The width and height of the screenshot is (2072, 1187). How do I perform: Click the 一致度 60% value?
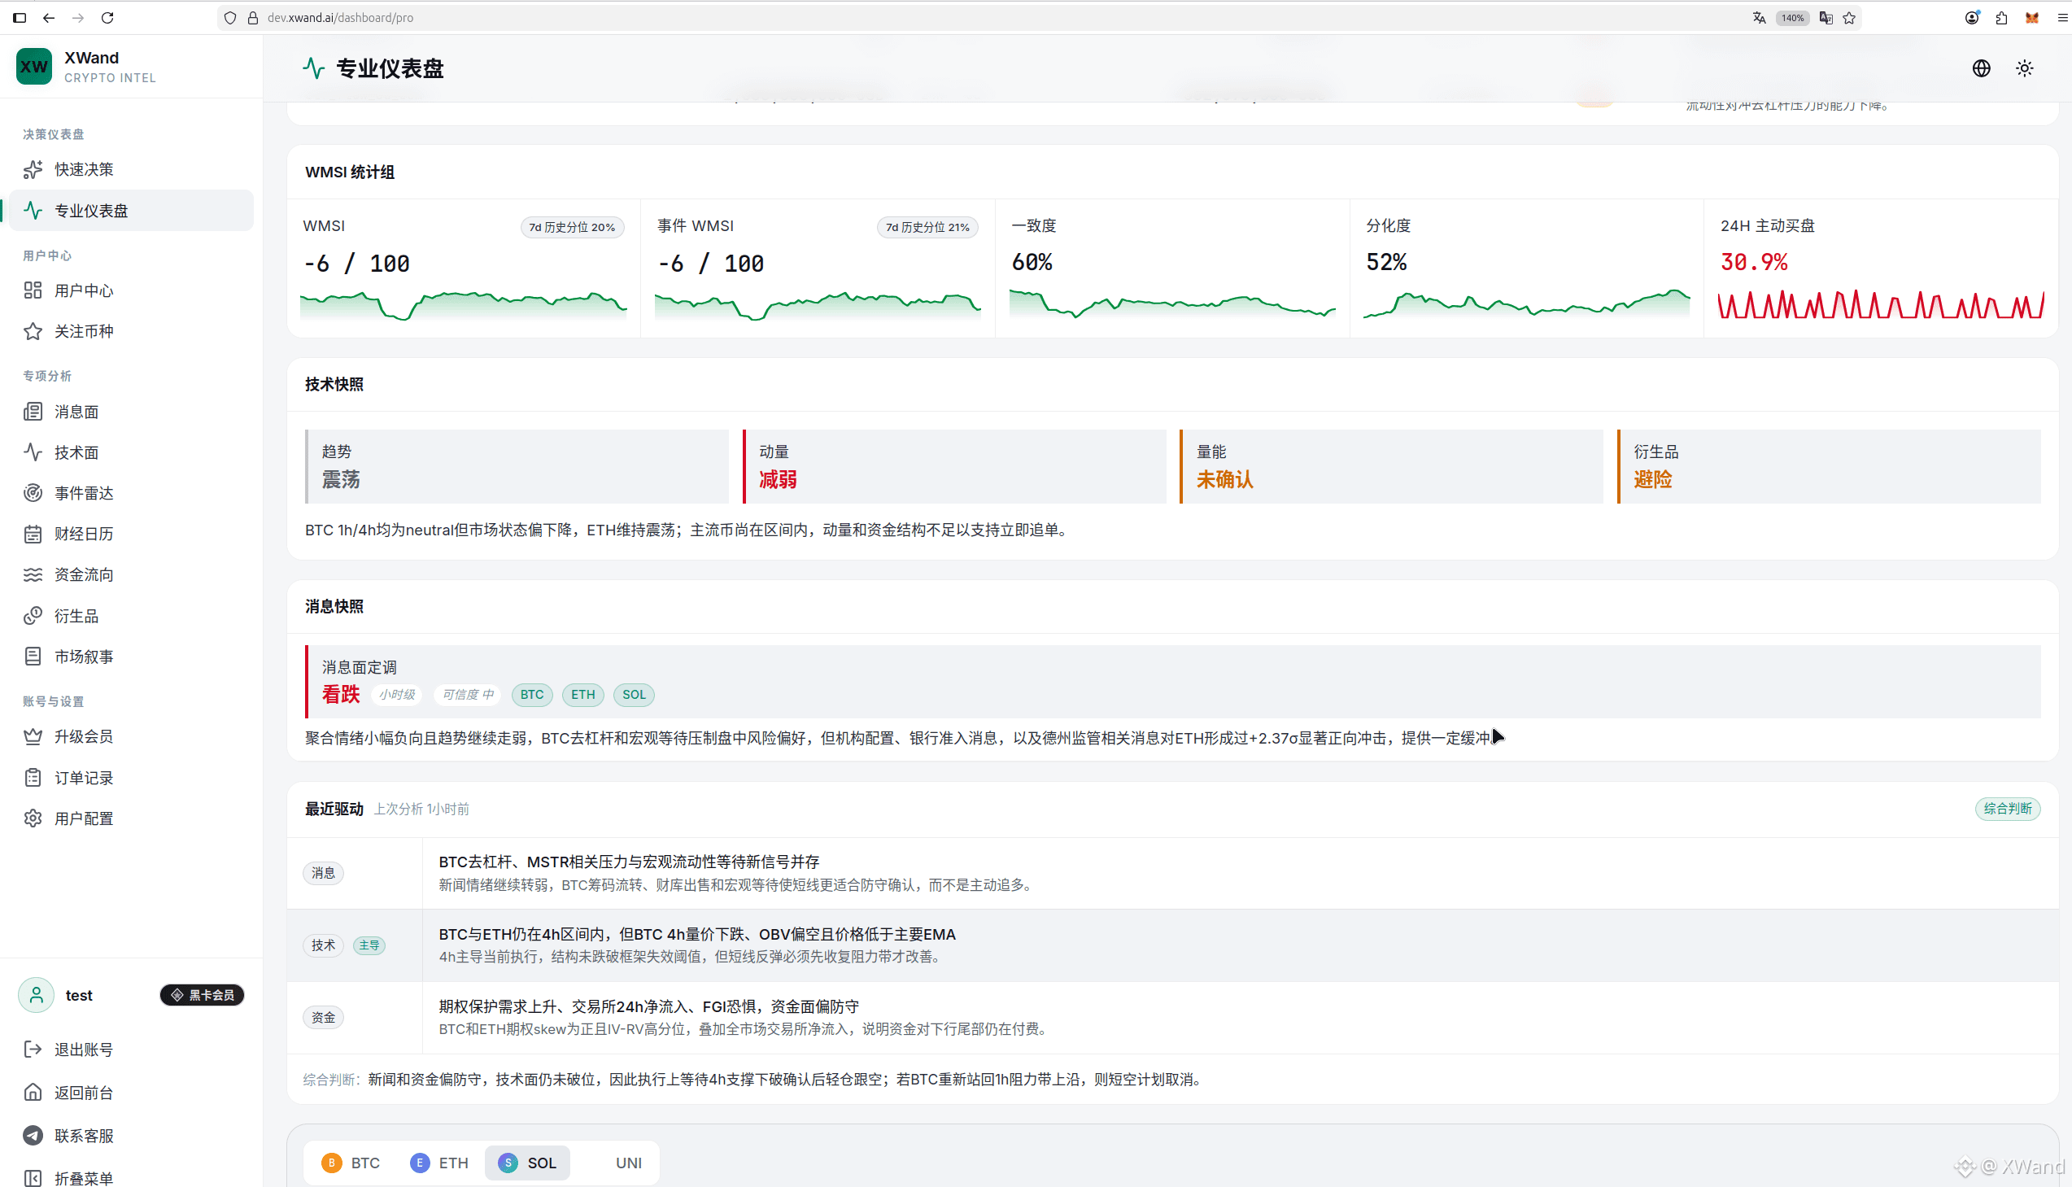coord(1032,262)
